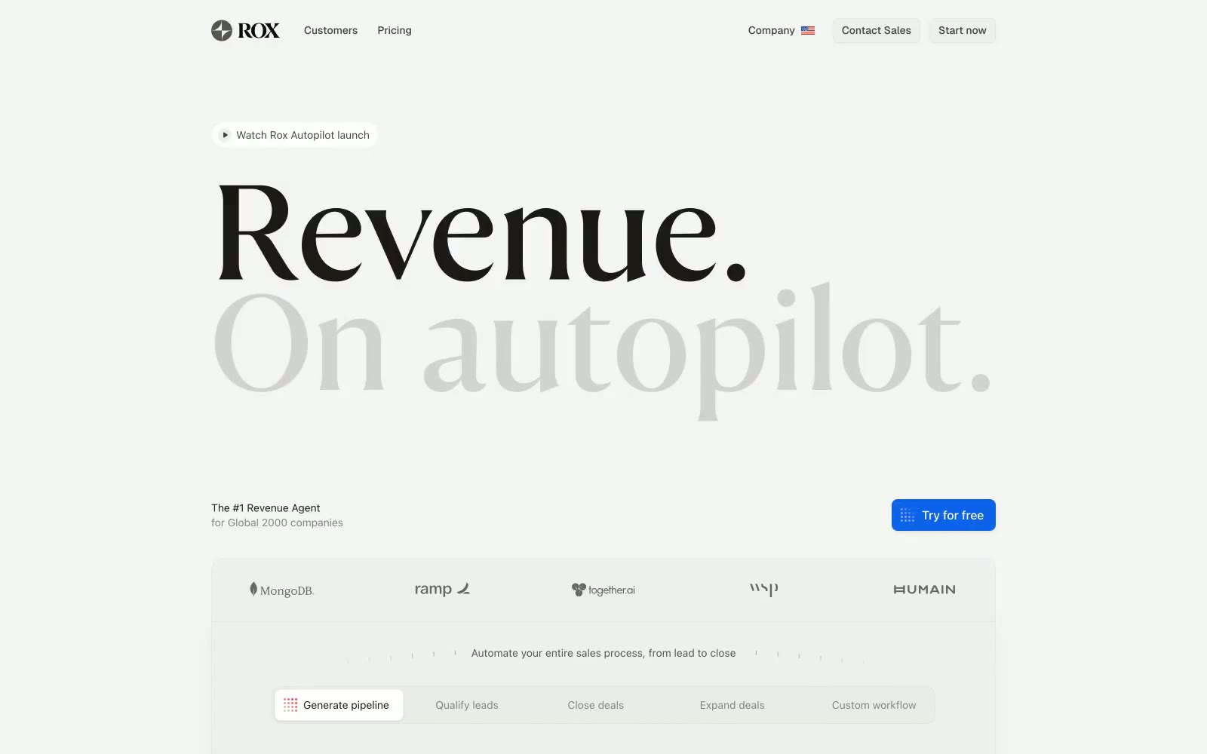Image resolution: width=1207 pixels, height=754 pixels.
Task: Click the US flag region icon
Action: [808, 31]
